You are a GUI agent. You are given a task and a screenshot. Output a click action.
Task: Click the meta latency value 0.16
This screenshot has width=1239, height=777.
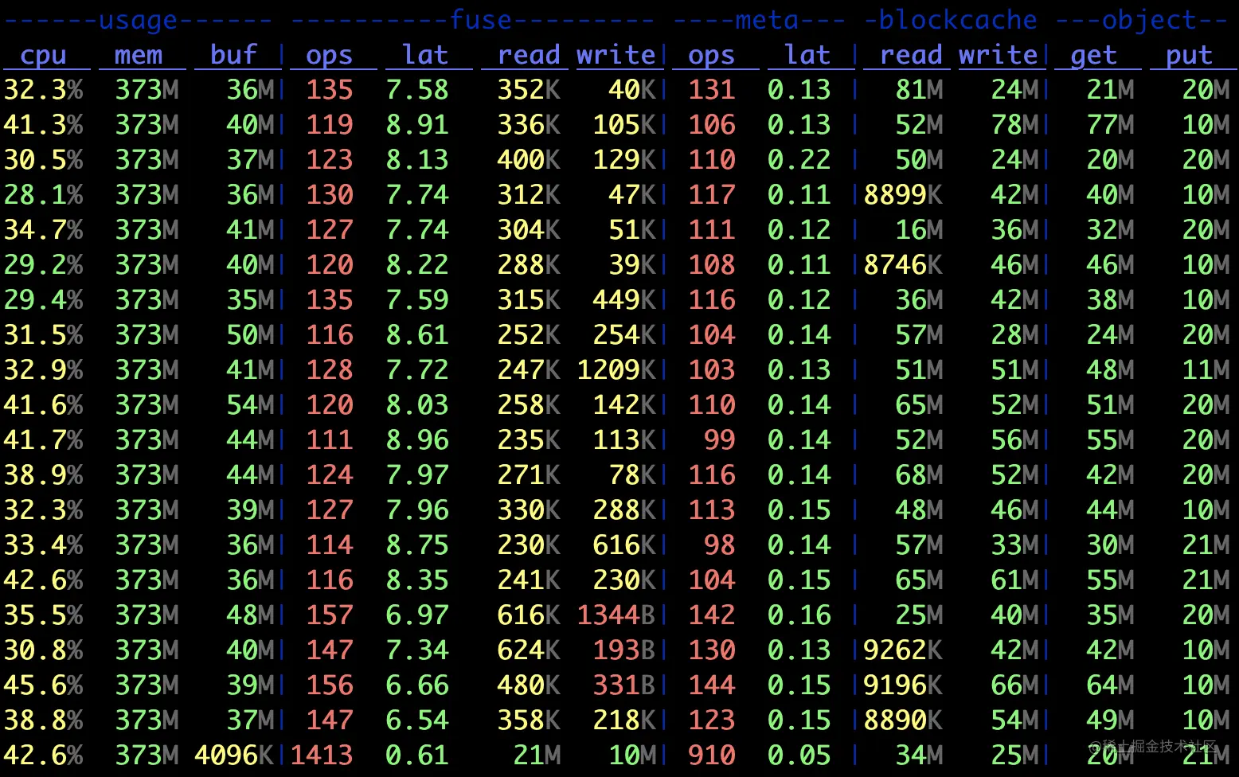click(799, 615)
